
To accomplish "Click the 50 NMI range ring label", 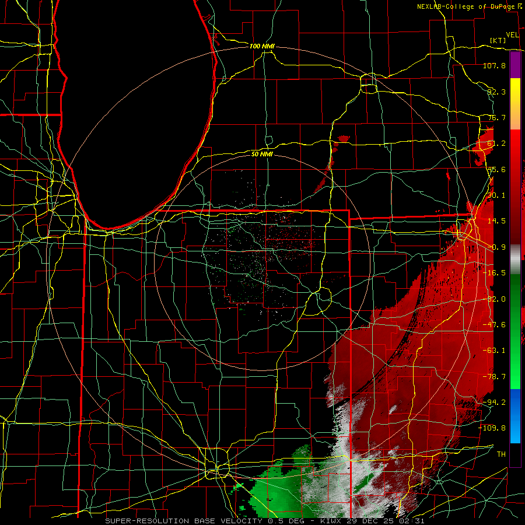I will pos(262,155).
